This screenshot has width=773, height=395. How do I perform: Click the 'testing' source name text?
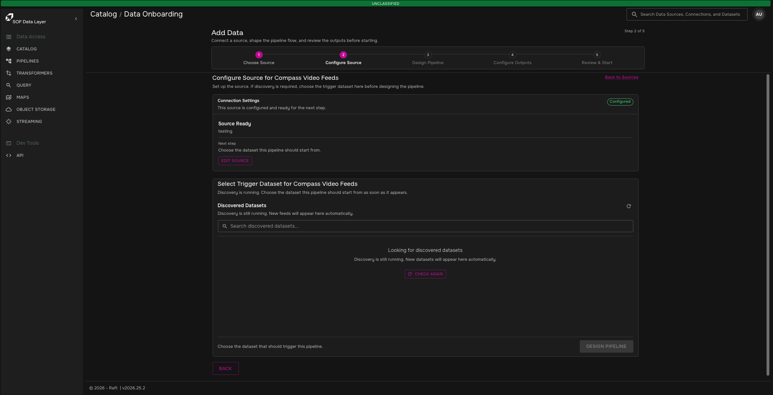225,131
